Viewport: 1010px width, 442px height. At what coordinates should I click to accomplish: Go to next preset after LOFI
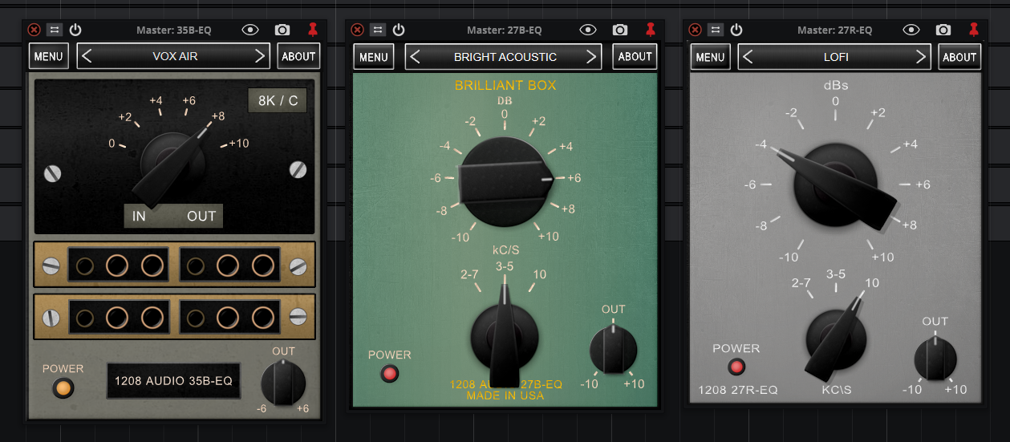[921, 56]
